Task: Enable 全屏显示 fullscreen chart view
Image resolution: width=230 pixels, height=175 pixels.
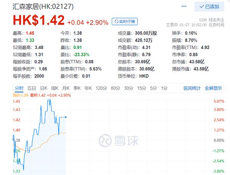Action: 213,88
